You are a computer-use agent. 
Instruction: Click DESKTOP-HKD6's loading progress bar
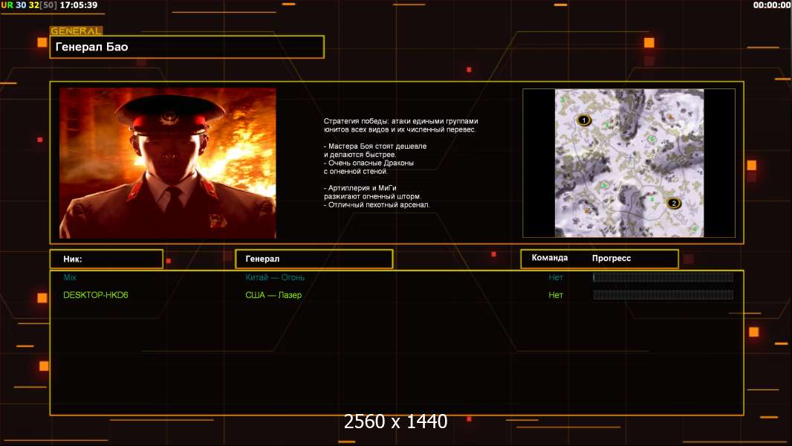(663, 295)
